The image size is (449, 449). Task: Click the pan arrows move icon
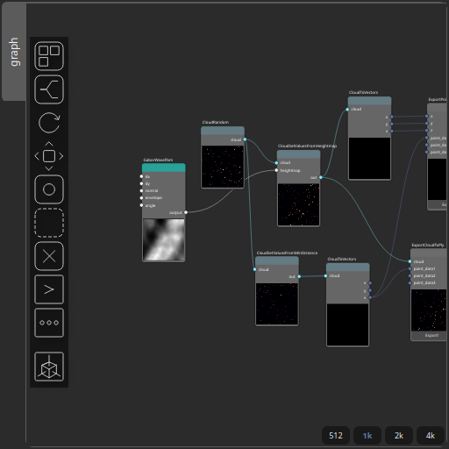tap(49, 156)
